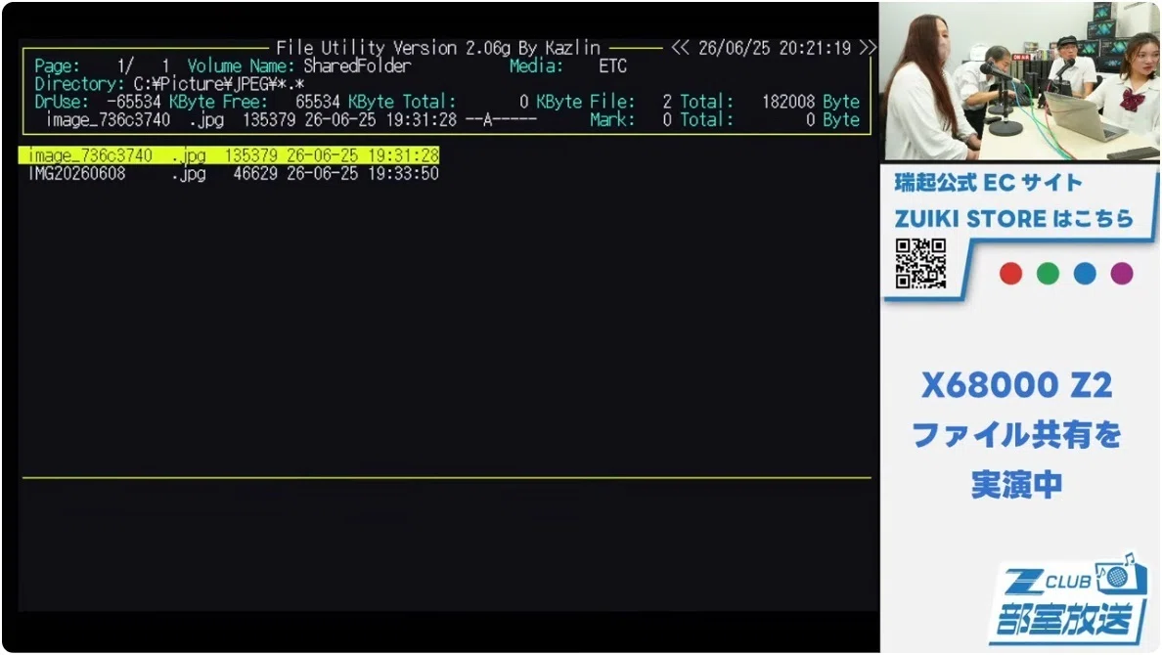Select the highlighted image_736c3740 .jpg file row
Screen dimensions: 1162x655
tap(229, 154)
